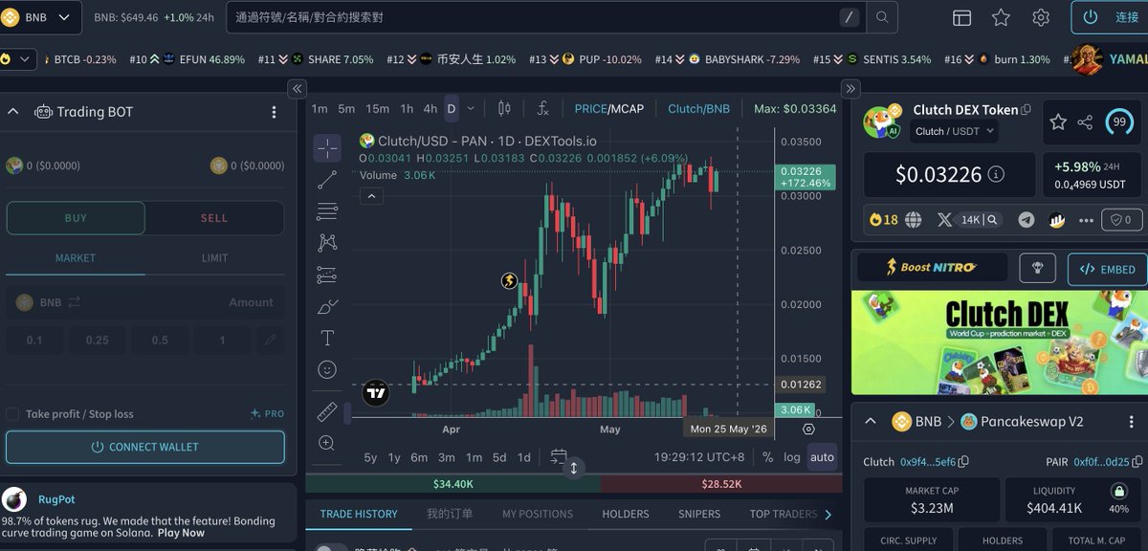Image resolution: width=1148 pixels, height=551 pixels.
Task: Click the token search input box
Action: pyautogui.click(x=545, y=17)
